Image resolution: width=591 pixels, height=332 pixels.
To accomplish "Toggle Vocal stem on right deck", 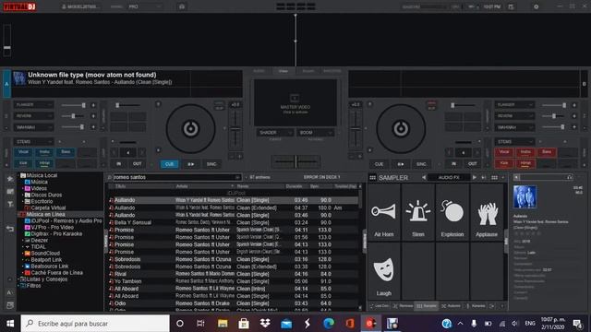I will [x=504, y=152].
